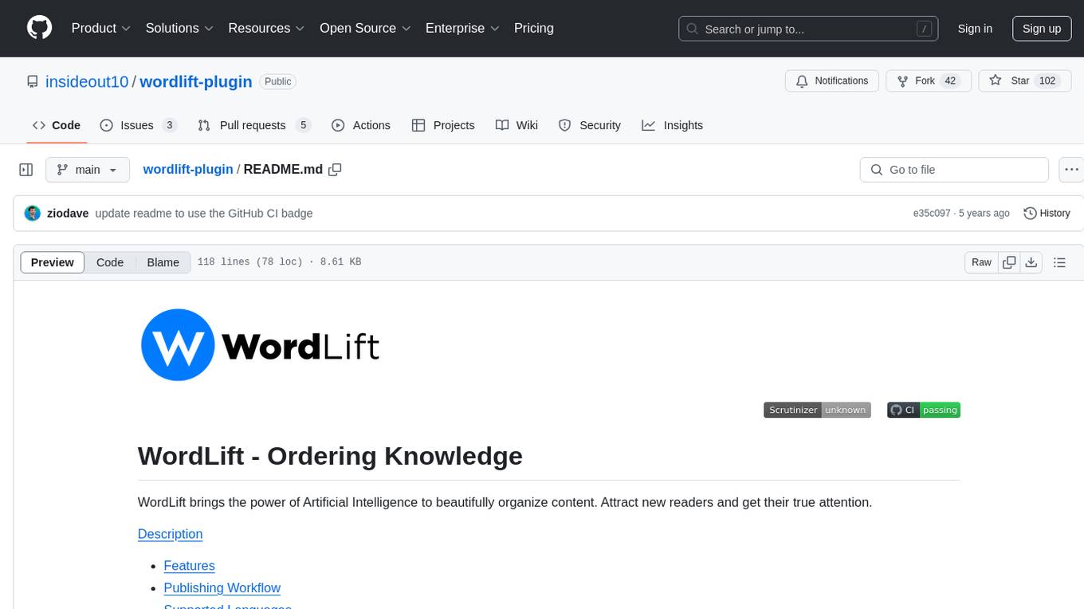The width and height of the screenshot is (1084, 609).
Task: Open ziodave's avatar profile
Action: 33,213
